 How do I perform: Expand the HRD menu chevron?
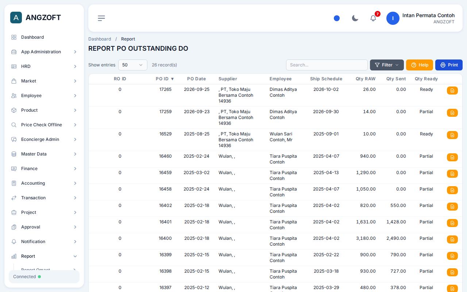click(x=75, y=66)
